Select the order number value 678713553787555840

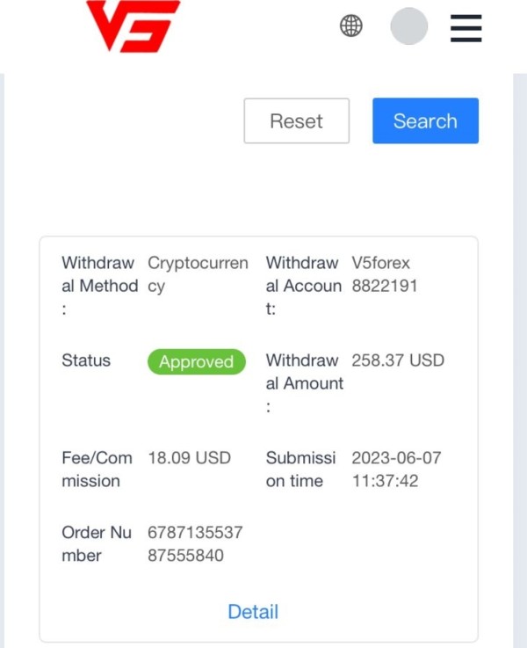[x=195, y=543]
